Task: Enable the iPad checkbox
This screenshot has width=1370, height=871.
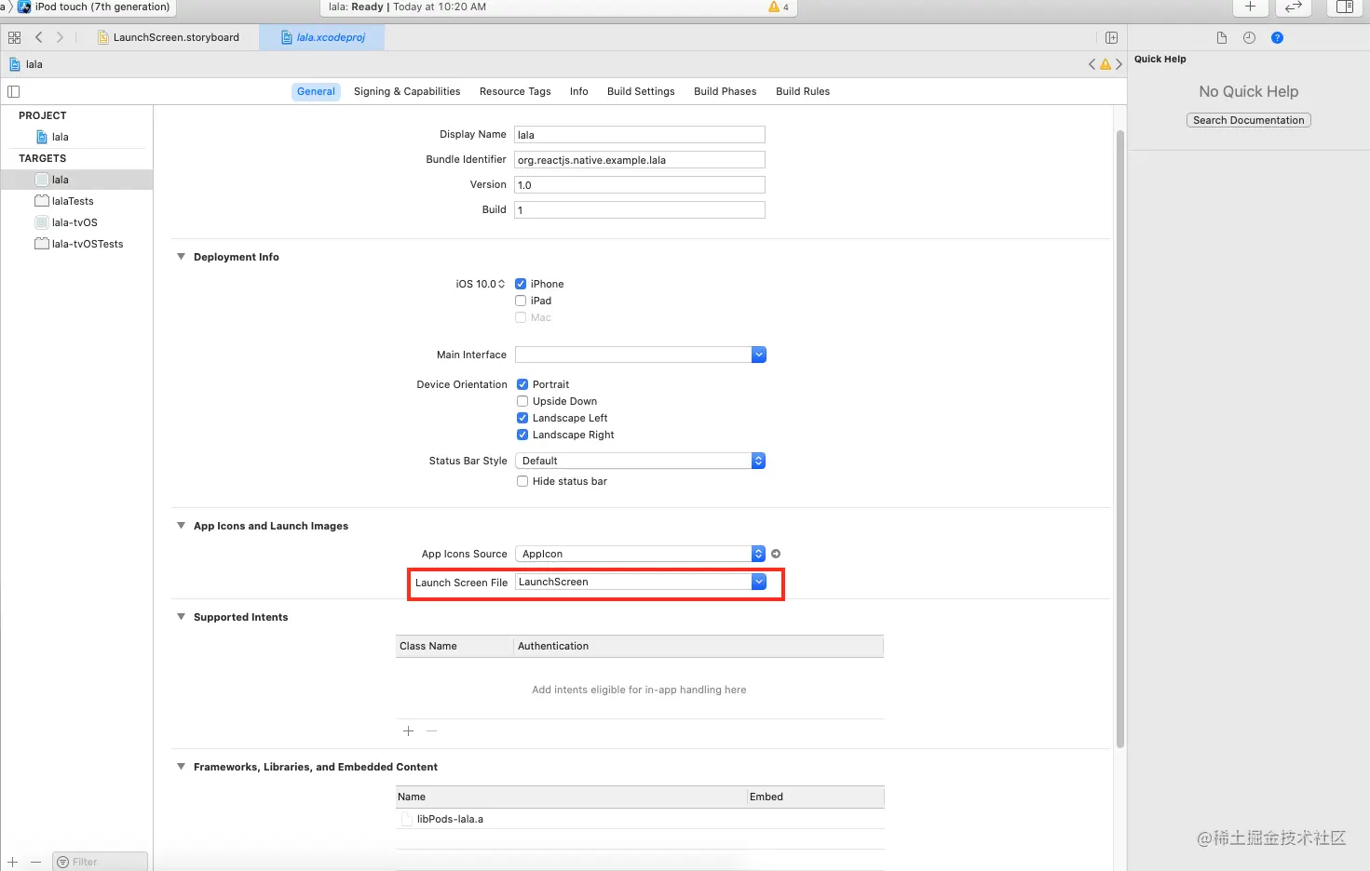Action: [521, 301]
